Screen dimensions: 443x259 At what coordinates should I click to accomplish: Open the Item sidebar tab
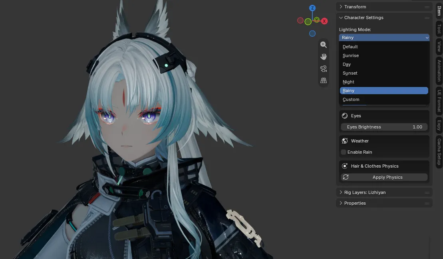coord(439,10)
